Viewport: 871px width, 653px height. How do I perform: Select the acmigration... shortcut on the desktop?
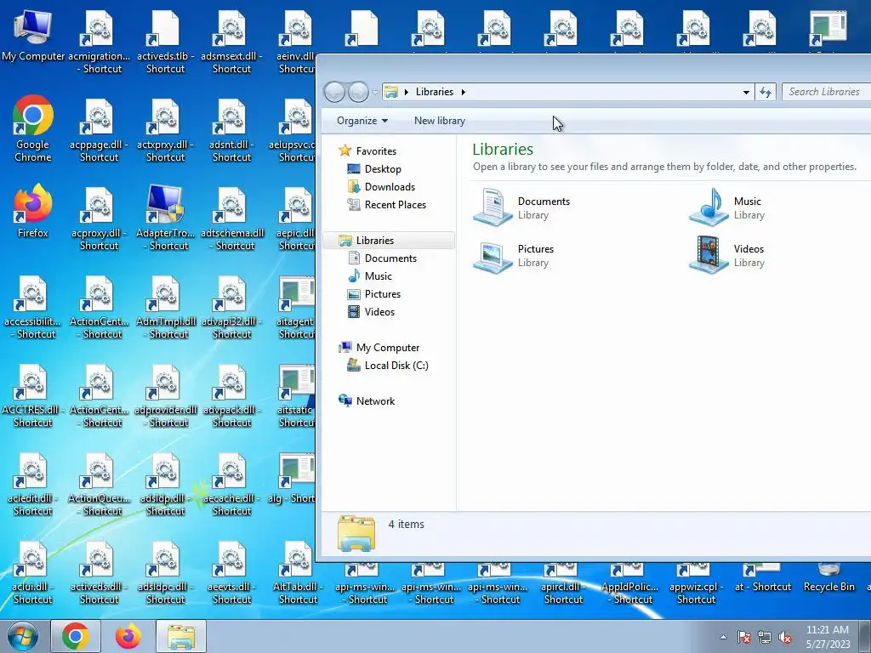click(99, 42)
